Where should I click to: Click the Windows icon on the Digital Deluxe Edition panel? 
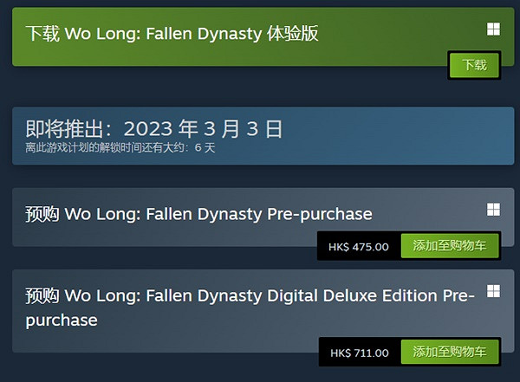(493, 291)
